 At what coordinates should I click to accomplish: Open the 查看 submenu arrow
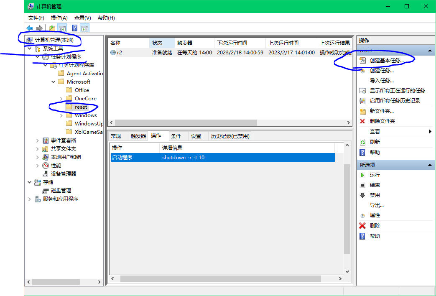[x=431, y=132]
